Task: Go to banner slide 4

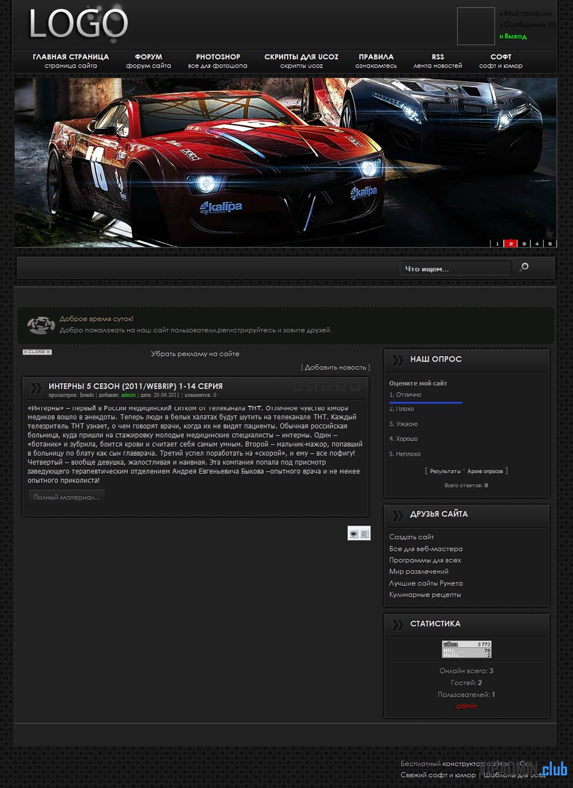Action: pyautogui.click(x=537, y=244)
